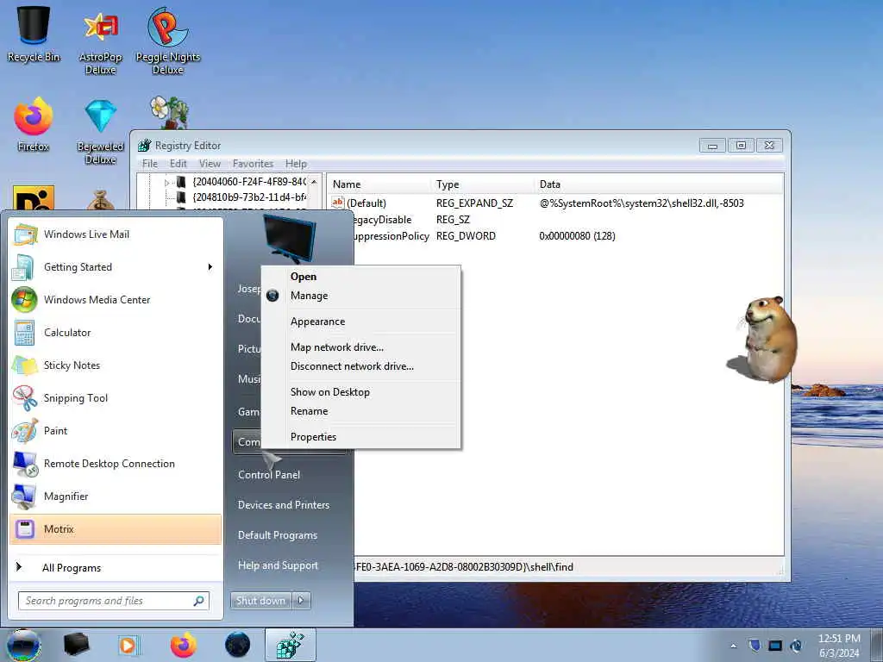Click the Search programs and files box
This screenshot has height=662, width=883.
114,601
